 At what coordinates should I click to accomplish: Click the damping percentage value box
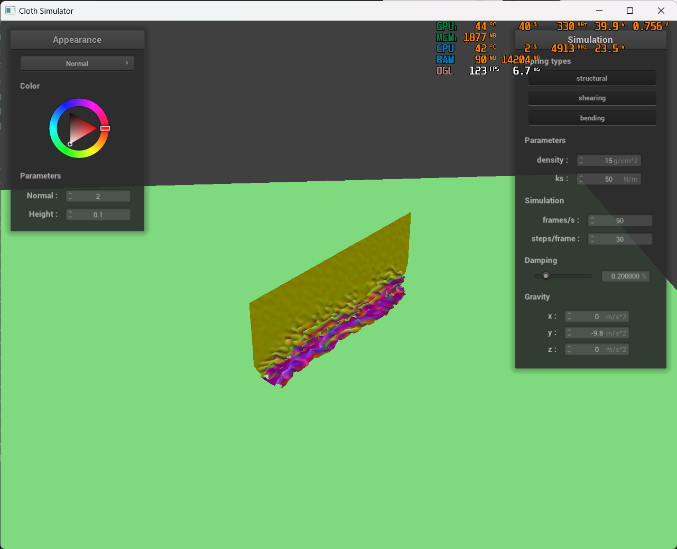(x=626, y=276)
